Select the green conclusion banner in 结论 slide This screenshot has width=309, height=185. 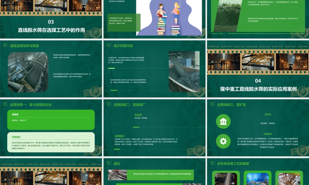(x=160, y=175)
